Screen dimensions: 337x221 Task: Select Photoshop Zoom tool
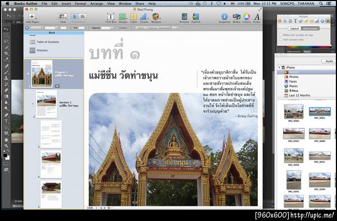coord(6,146)
